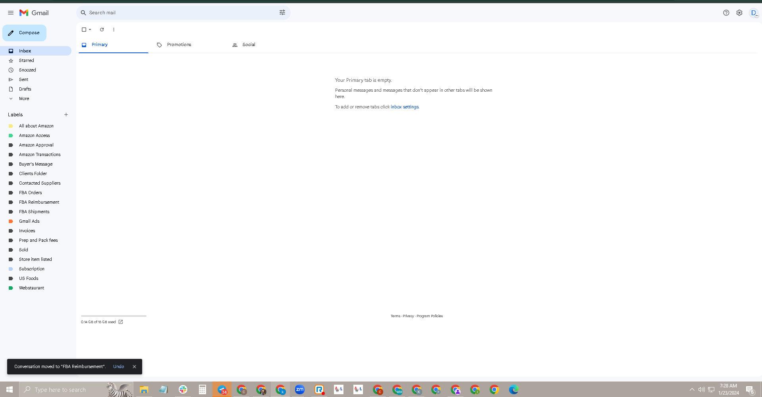Click the Terms link

point(395,316)
